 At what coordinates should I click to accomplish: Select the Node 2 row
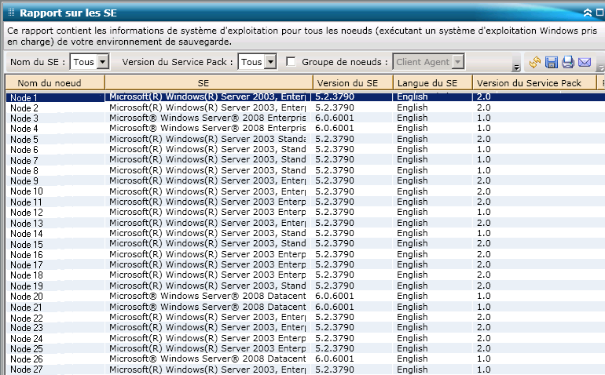[305, 107]
